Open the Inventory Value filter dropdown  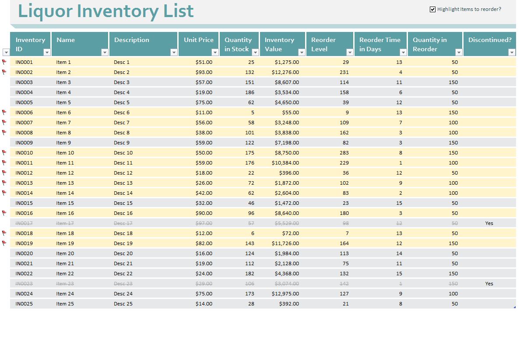[x=301, y=51]
